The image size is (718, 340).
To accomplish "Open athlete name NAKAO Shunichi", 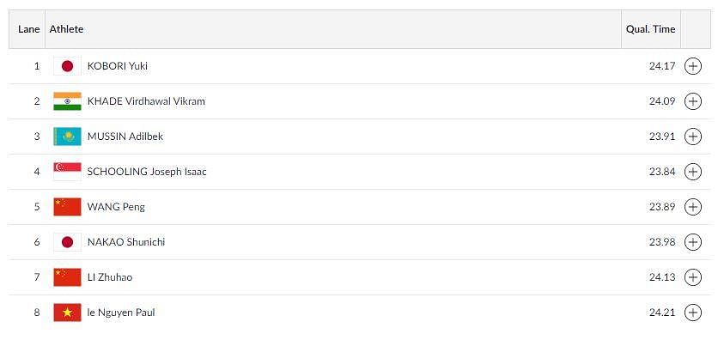I will click(x=126, y=242).
